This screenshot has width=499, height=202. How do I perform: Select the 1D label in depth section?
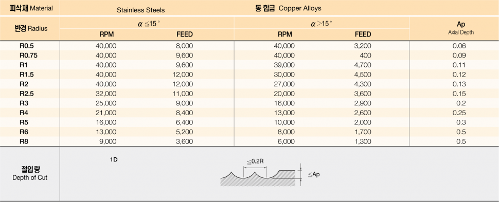pyautogui.click(x=114, y=160)
